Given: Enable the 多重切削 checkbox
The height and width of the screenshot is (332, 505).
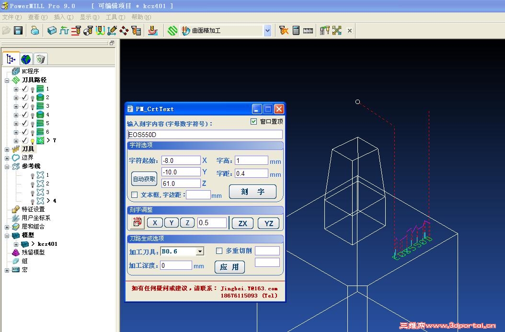Looking at the screenshot, I should pos(219,251).
